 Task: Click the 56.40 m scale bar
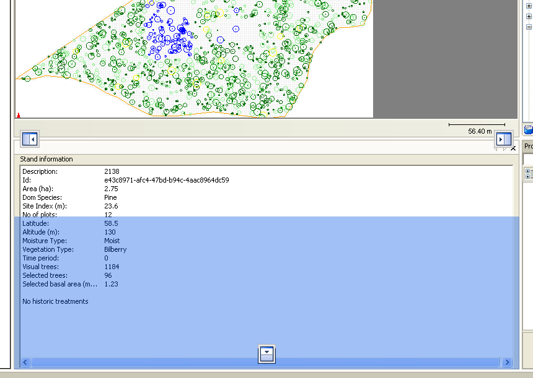click(477, 128)
